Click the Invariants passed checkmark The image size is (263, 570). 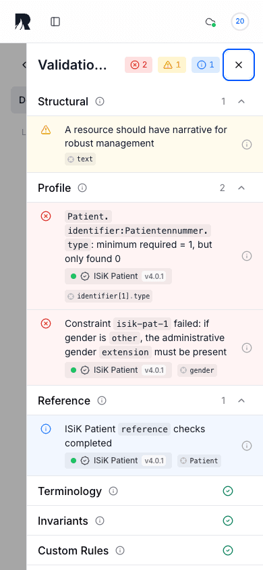228,521
